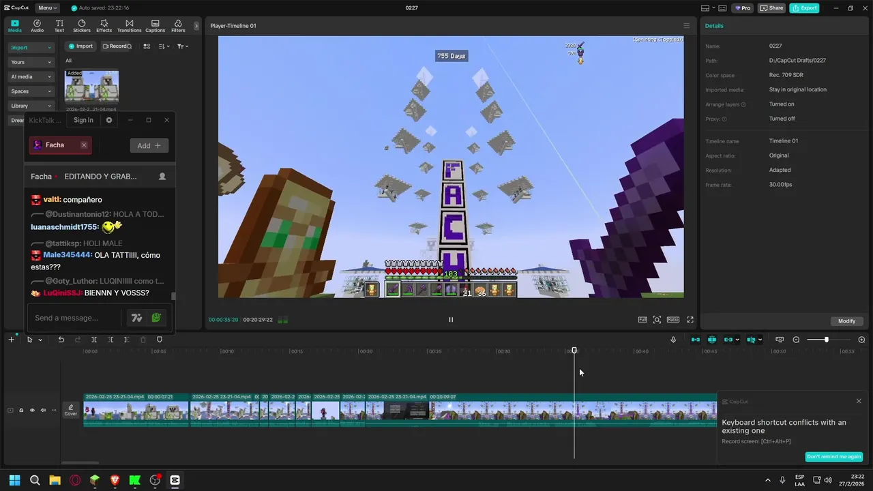This screenshot has width=873, height=491.
Task: Open the media sort options dropdown
Action: click(164, 46)
